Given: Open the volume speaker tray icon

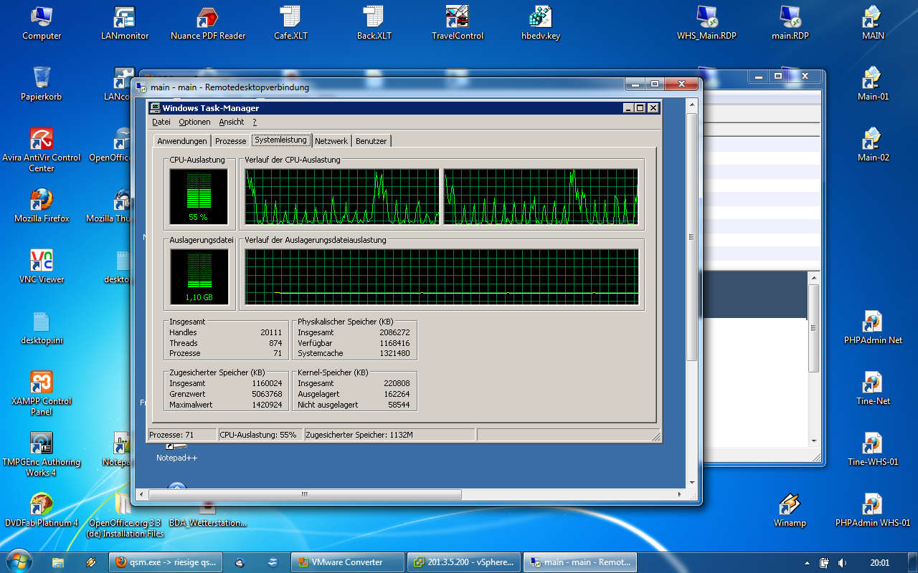Looking at the screenshot, I should tap(842, 563).
